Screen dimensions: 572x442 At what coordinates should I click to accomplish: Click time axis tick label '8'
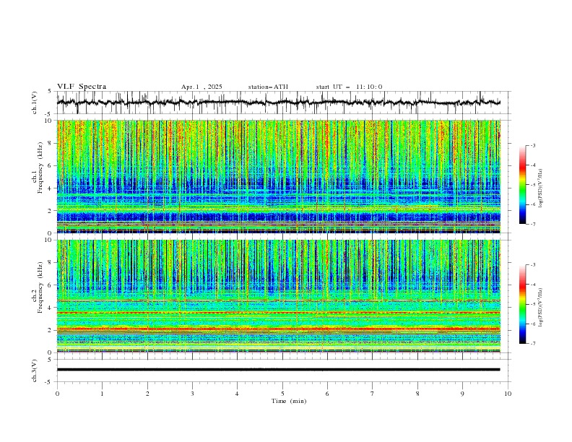tap(417, 394)
